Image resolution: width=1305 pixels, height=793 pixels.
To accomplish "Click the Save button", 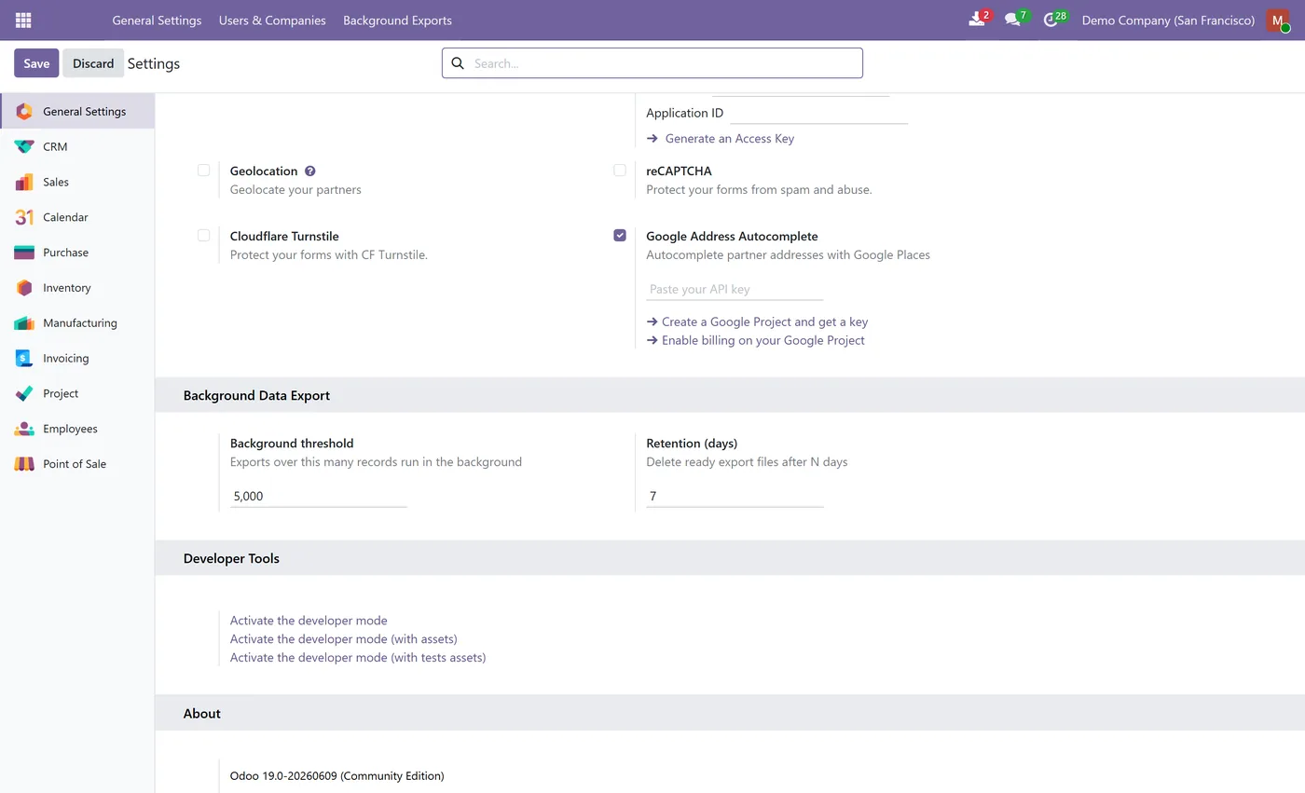I will (36, 63).
